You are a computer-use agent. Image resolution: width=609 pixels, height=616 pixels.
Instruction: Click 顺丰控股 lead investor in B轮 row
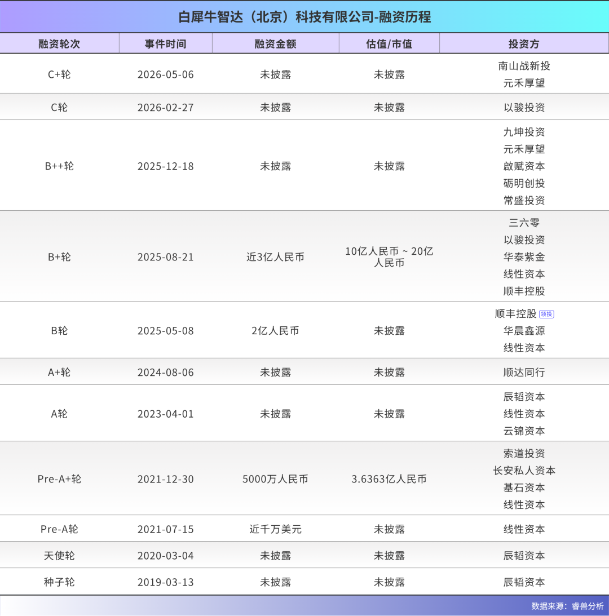pyautogui.click(x=515, y=313)
